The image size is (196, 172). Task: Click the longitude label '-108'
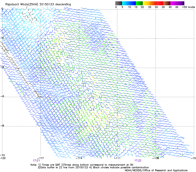(x=156, y=158)
